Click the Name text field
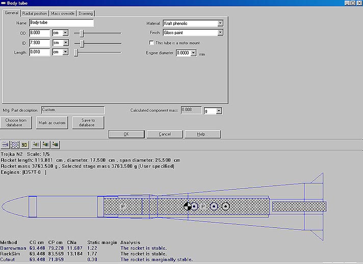 61,23
